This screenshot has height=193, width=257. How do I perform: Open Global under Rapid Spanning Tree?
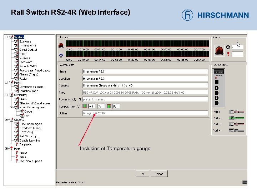[x=28, y=112]
